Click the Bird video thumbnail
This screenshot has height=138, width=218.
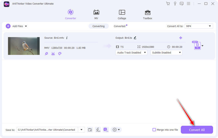[x=24, y=46]
